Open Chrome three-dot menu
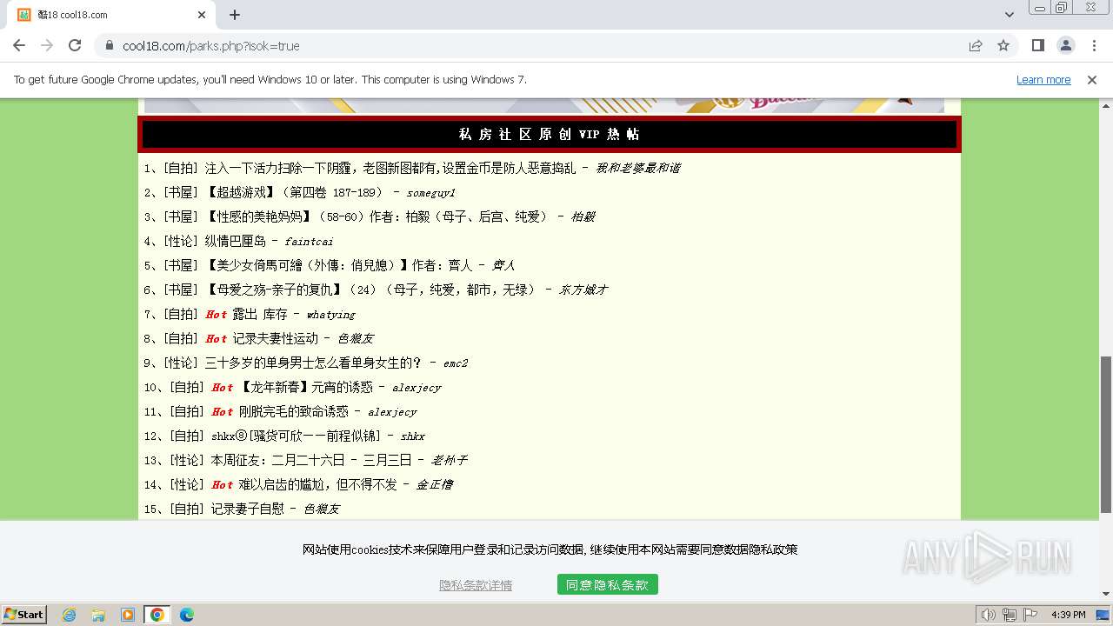 [1094, 45]
